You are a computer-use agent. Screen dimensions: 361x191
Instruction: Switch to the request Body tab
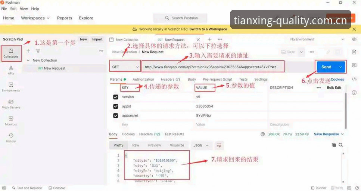(192, 79)
